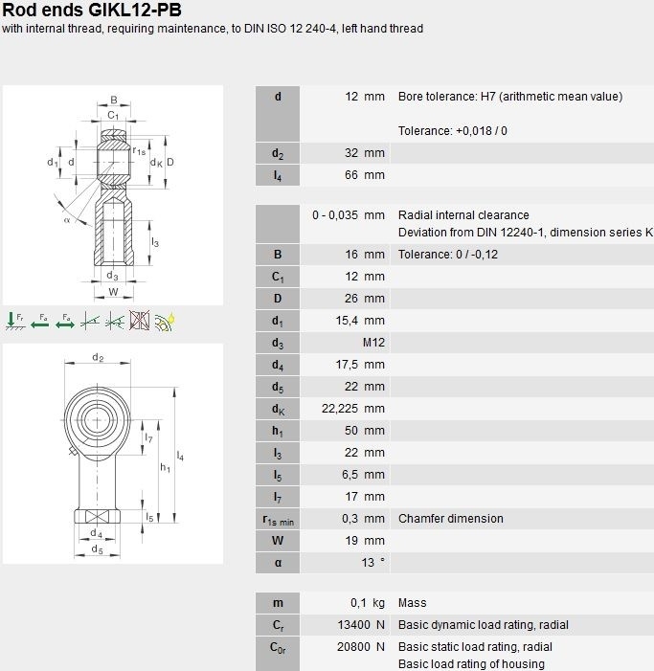This screenshot has height=671, width=654.
Task: Open the rod end cross-section drawing
Action: click(113, 195)
